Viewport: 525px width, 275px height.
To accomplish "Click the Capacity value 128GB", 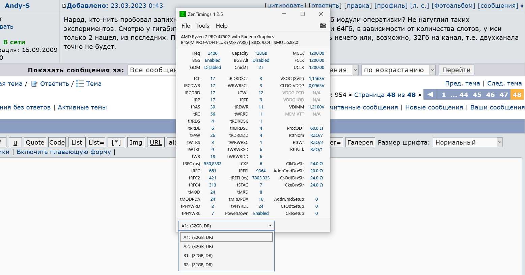I will (x=261, y=53).
